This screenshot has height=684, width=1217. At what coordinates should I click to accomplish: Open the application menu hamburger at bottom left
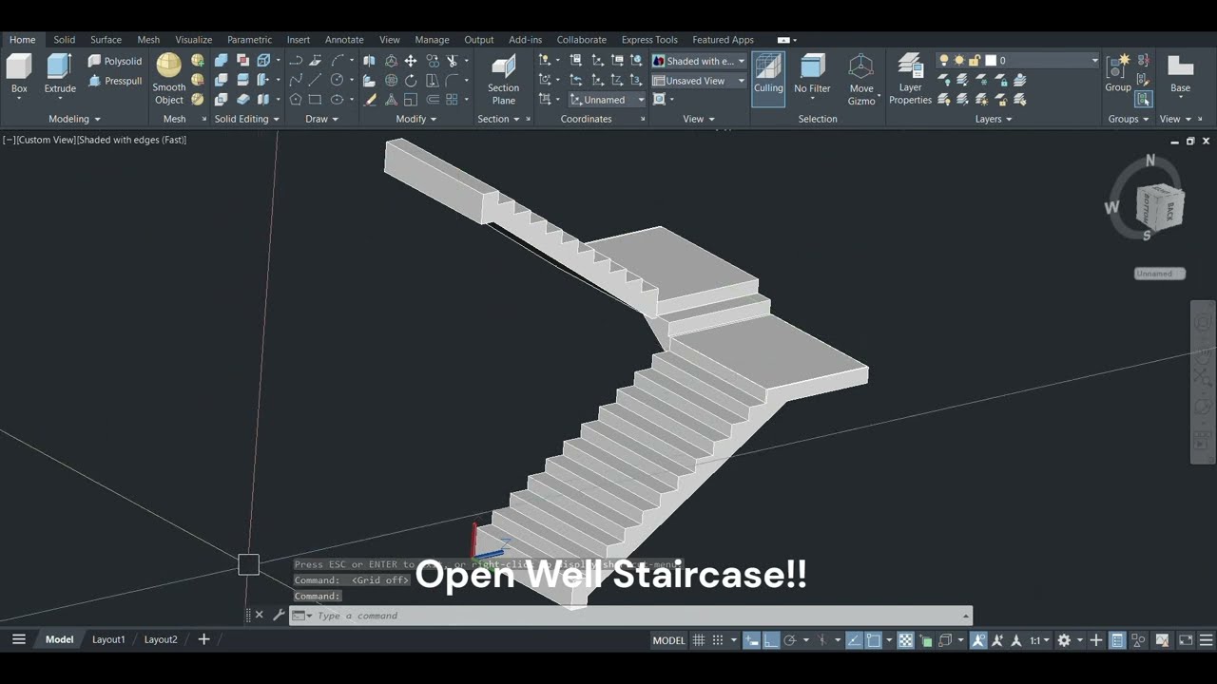tap(18, 639)
